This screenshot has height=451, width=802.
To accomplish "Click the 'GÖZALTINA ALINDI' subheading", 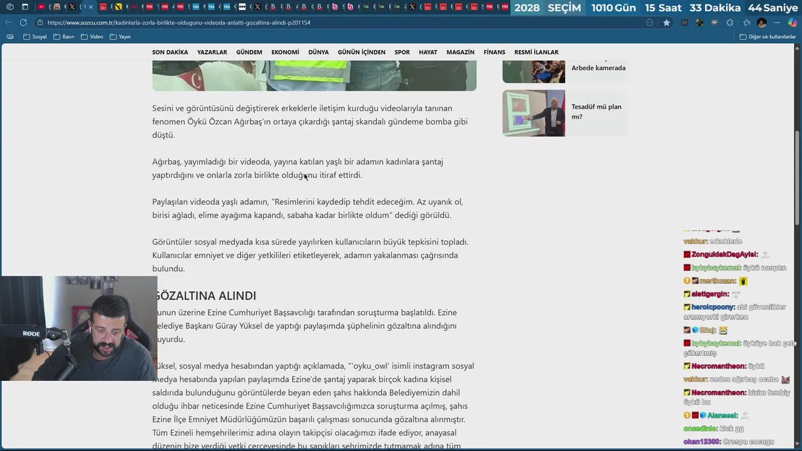I will point(206,296).
